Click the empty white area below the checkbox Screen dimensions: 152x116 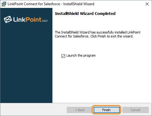(x=101, y=80)
